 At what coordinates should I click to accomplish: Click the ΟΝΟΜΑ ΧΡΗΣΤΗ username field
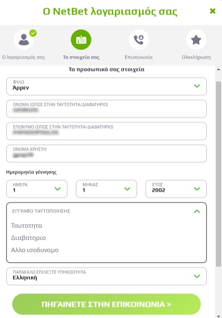(106, 153)
